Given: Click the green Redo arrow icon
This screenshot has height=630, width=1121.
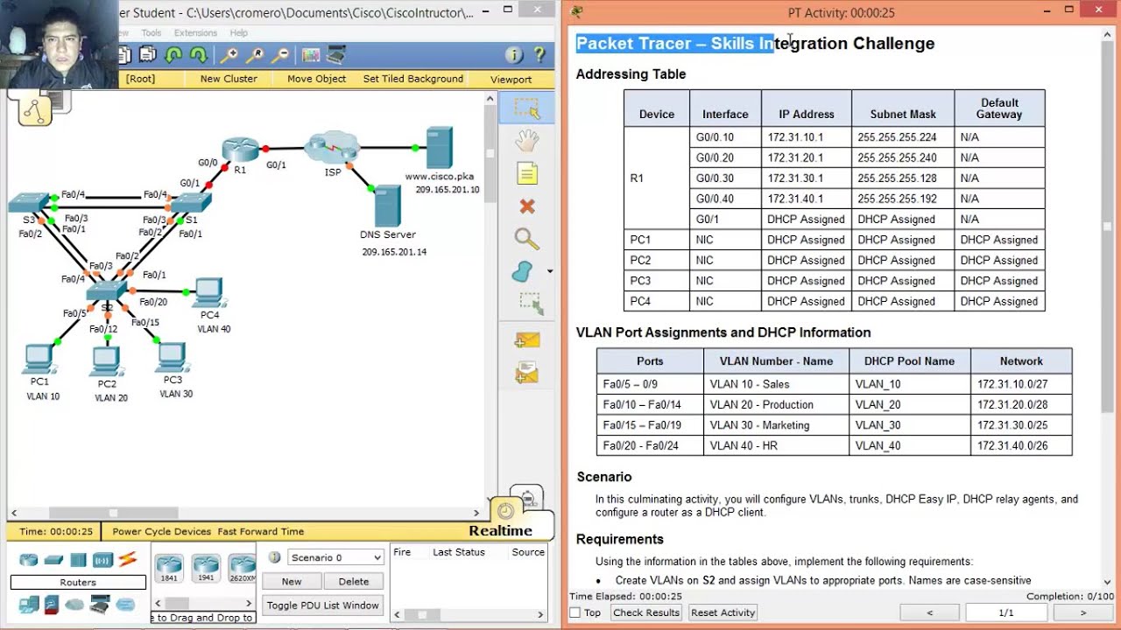Looking at the screenshot, I should 199,55.
